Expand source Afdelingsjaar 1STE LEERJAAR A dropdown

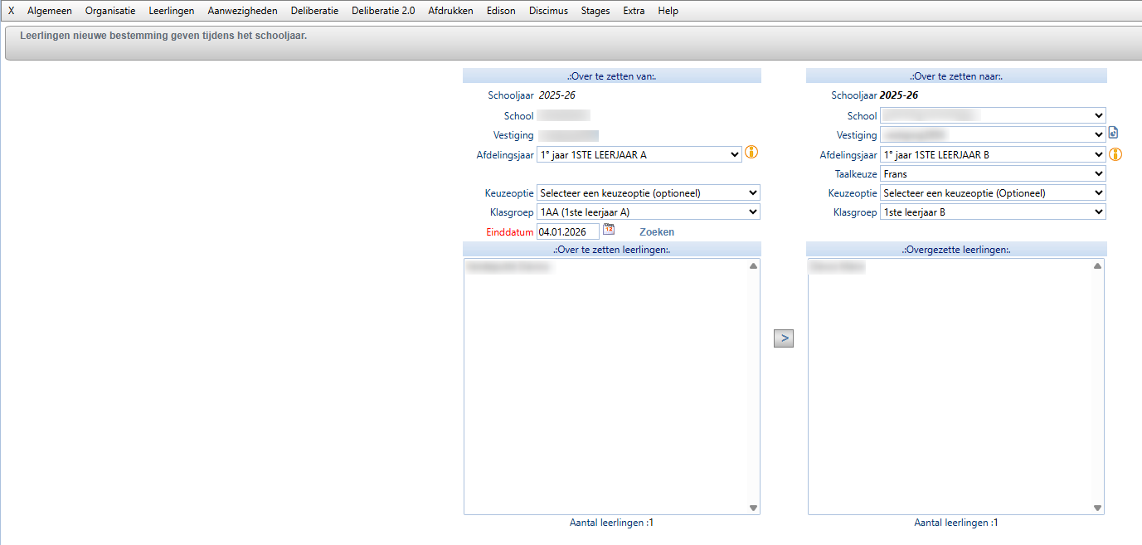click(x=639, y=154)
